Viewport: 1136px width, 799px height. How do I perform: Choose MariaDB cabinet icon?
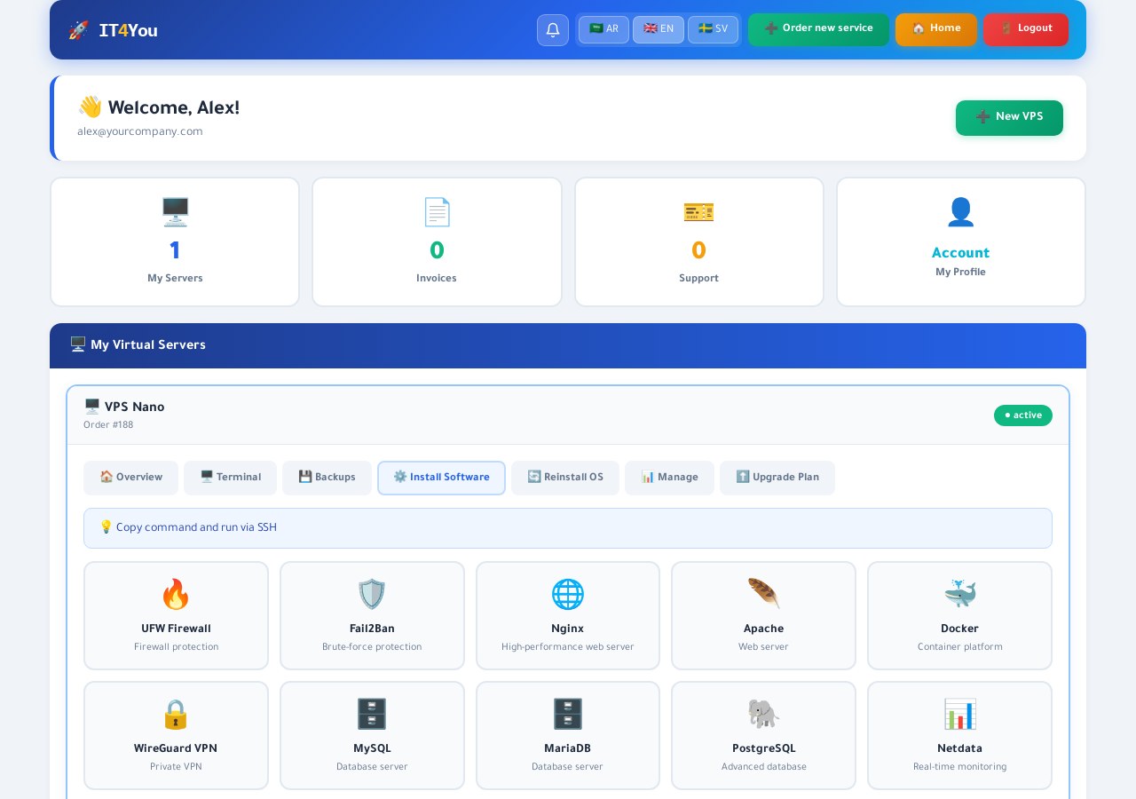click(x=568, y=714)
